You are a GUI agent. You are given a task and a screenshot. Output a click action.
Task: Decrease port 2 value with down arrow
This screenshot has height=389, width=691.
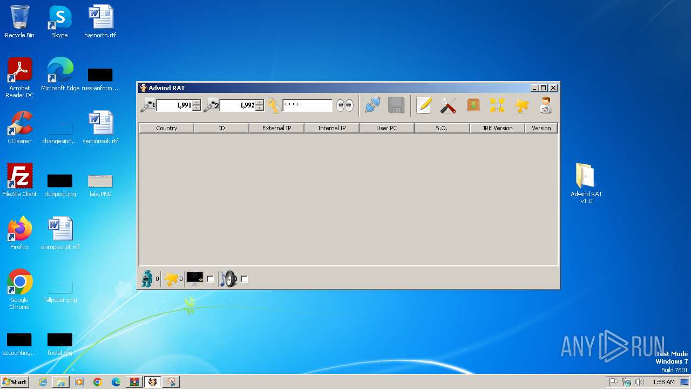(260, 108)
